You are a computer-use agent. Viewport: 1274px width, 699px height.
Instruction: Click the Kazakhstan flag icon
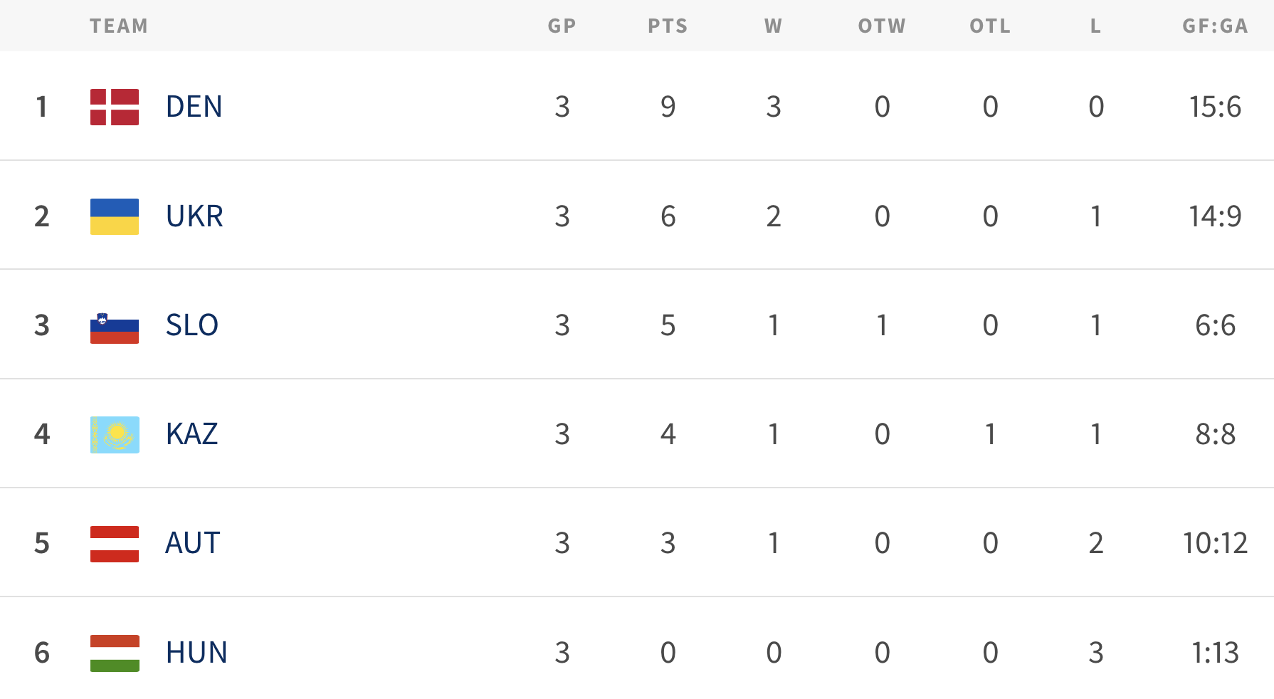point(115,435)
